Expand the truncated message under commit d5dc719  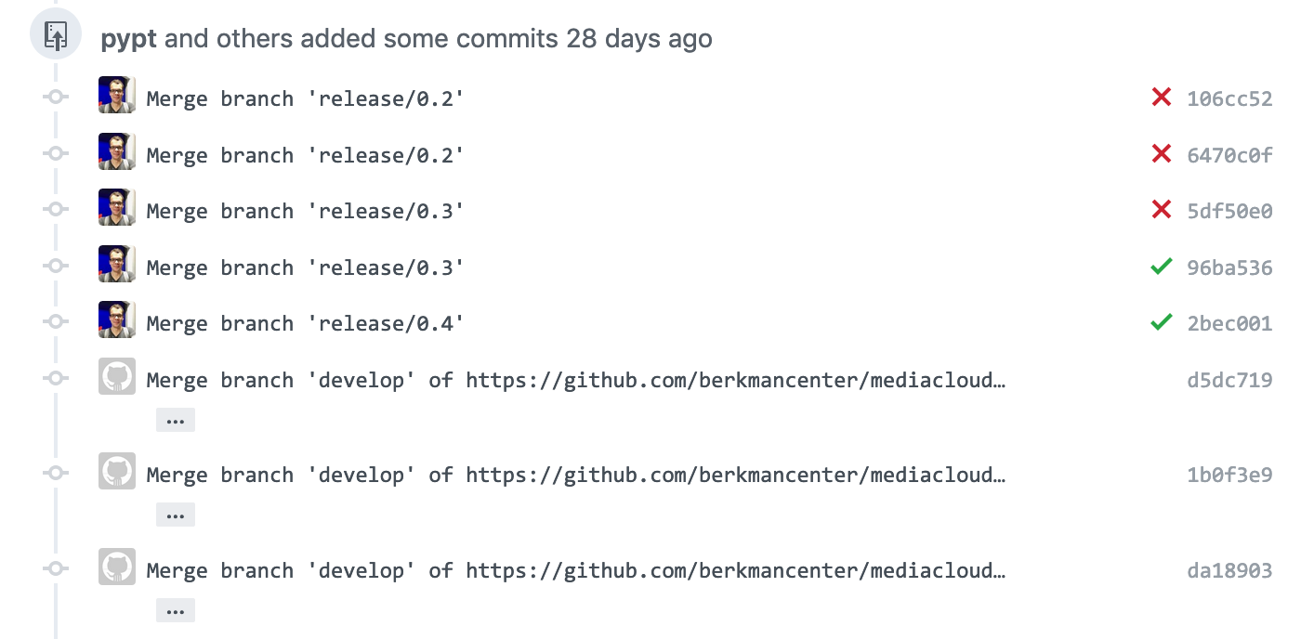click(176, 419)
